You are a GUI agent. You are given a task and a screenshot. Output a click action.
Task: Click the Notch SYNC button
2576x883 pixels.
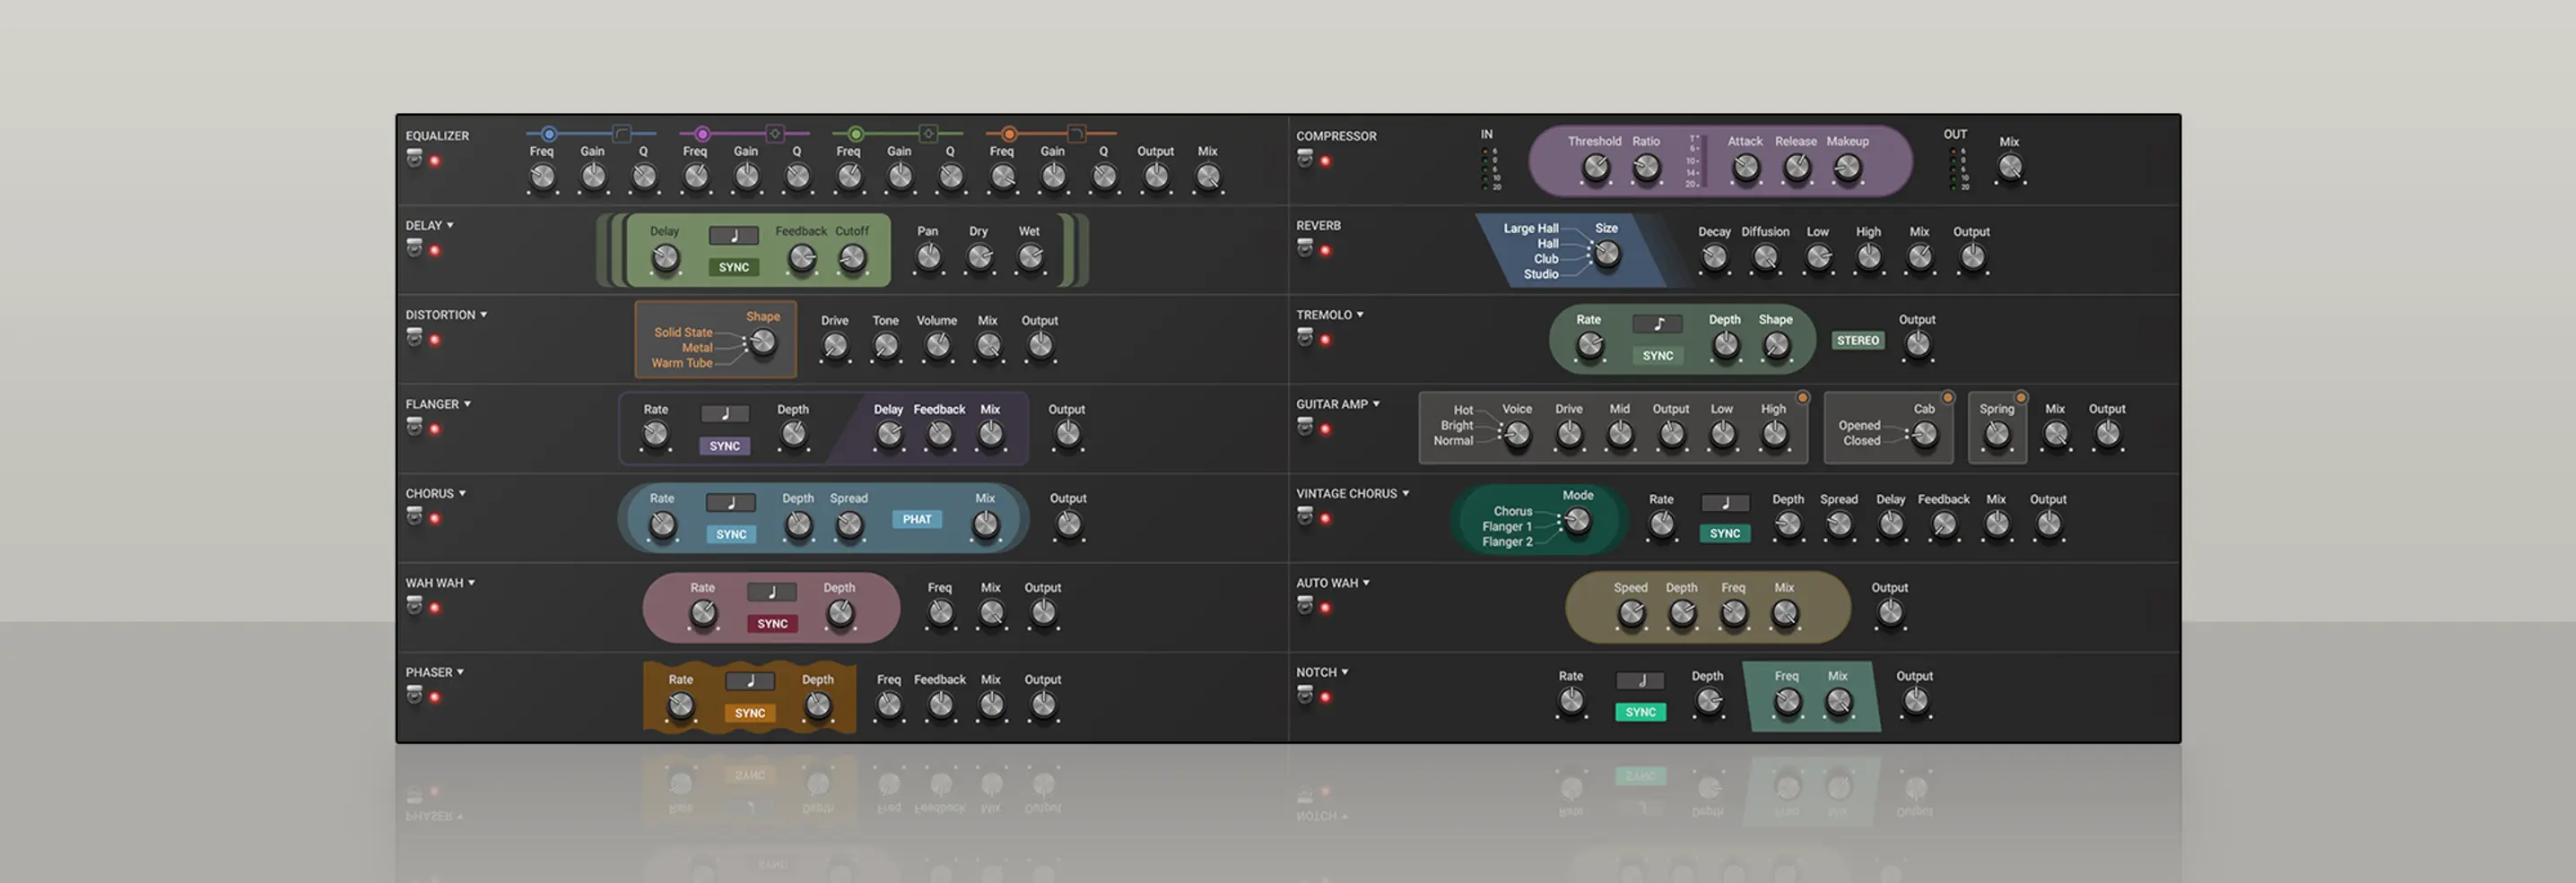[x=1640, y=712]
